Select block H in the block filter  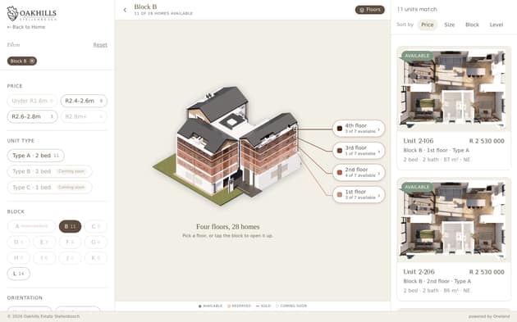click(x=18, y=258)
